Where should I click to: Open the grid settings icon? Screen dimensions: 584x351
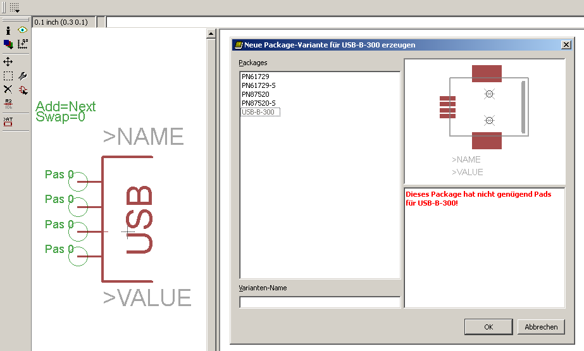(x=14, y=7)
